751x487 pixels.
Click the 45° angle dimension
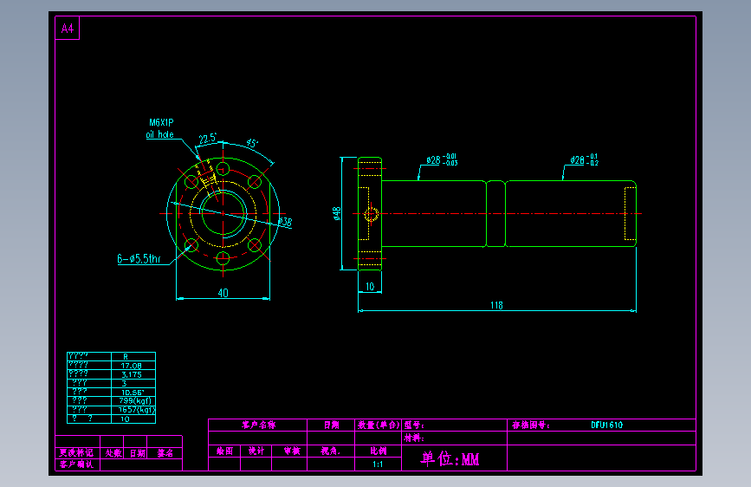(252, 143)
